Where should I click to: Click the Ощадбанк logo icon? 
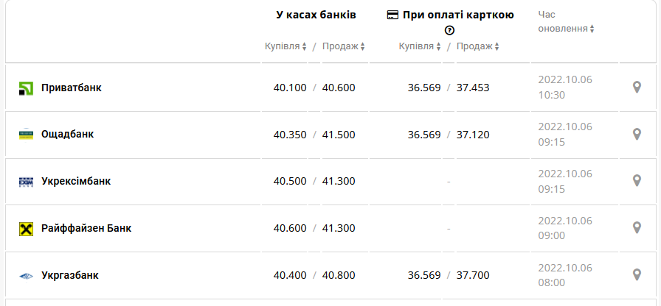[x=26, y=135]
